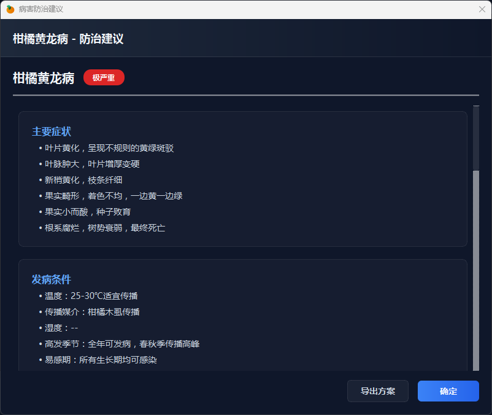Click the 果实畸形 symptom line
The image size is (492, 415).
(x=113, y=196)
